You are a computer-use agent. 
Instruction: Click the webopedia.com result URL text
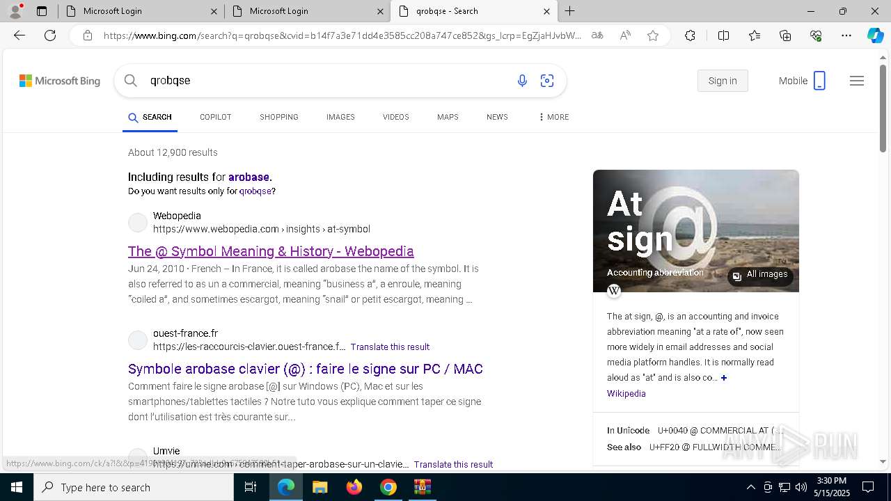pos(261,229)
